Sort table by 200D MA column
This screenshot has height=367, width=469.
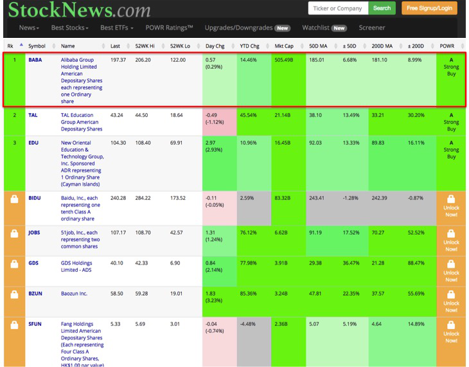tap(387, 46)
